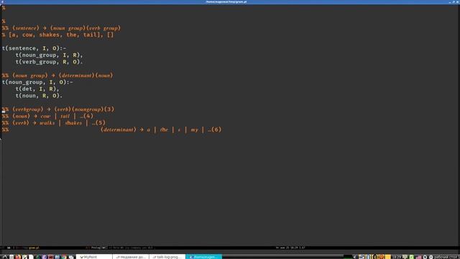
Task: Click the yellow square tray icon
Action: click(388, 257)
